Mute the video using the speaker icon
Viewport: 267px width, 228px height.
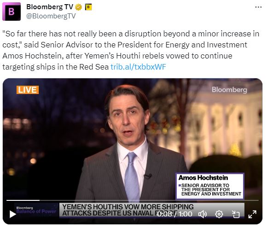pos(203,214)
